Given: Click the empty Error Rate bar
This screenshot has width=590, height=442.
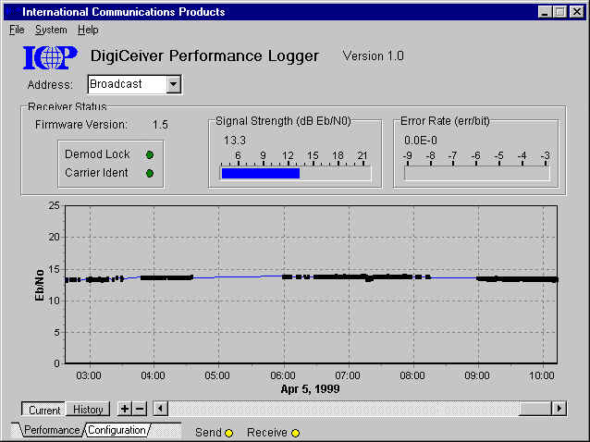Looking at the screenshot, I should point(477,173).
